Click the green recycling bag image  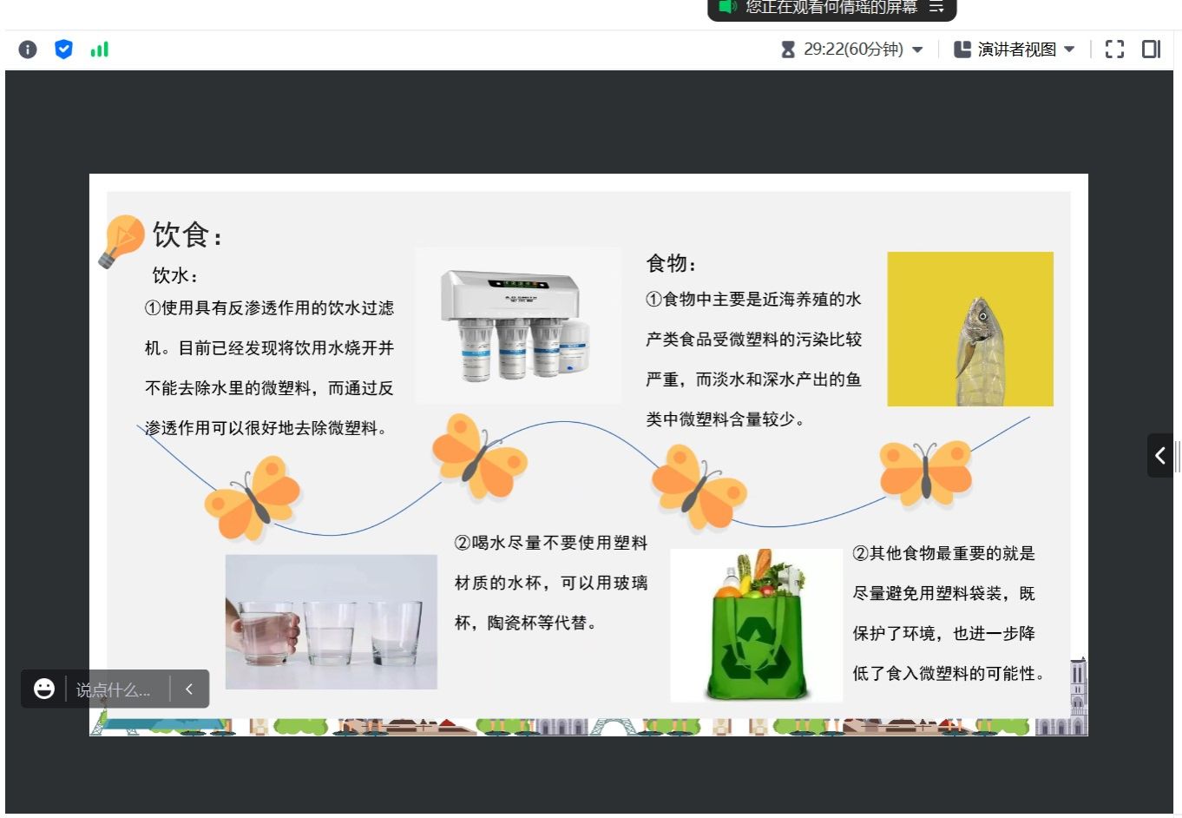point(756,624)
